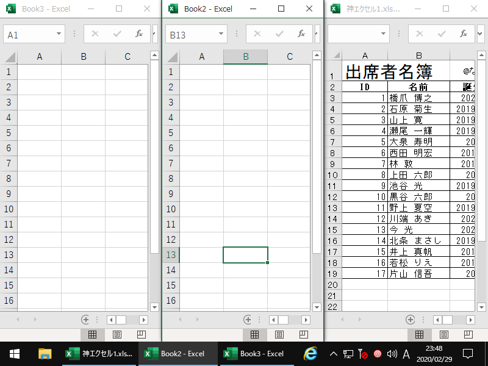Click the Insert Function (fx) icon in Book2
488x366 pixels.
(301, 34)
